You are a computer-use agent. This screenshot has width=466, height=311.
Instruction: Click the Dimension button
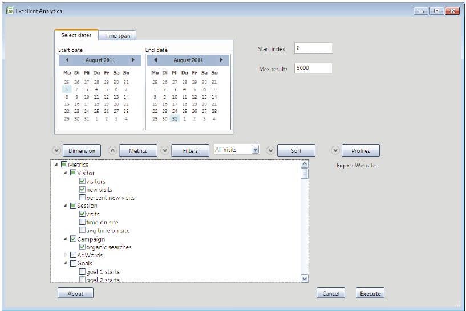point(82,150)
